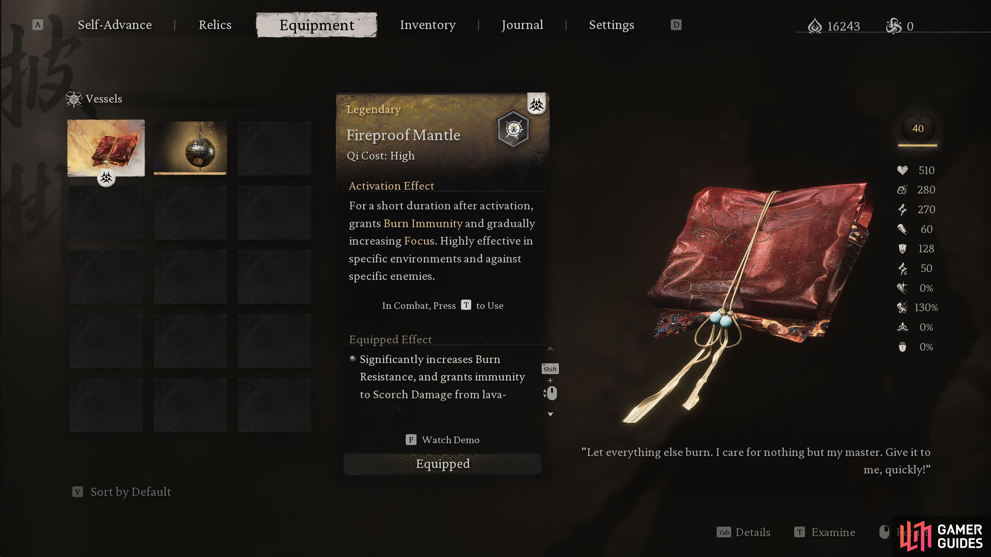The image size is (991, 557).
Task: Open the Journal tab
Action: point(522,25)
